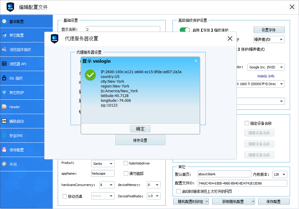Expand the hardwareConcurrency dropdown
The width and height of the screenshot is (299, 209).
tap(107, 185)
